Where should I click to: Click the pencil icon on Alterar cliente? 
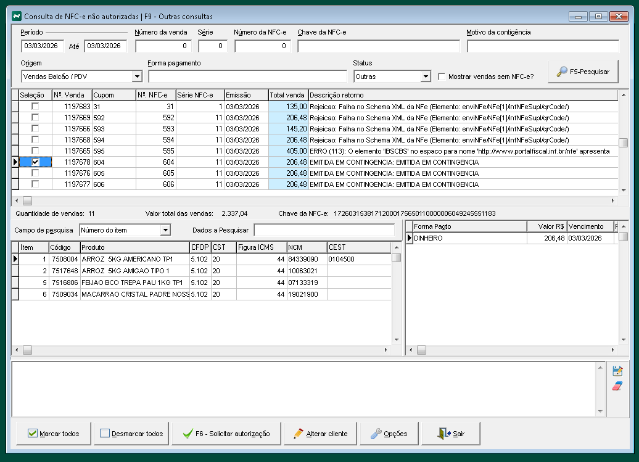[x=299, y=434]
